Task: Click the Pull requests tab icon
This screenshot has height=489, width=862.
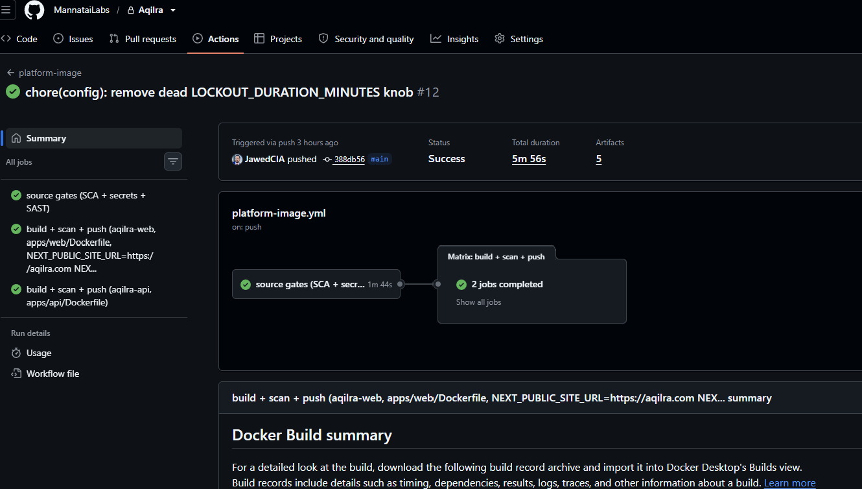Action: [x=114, y=39]
